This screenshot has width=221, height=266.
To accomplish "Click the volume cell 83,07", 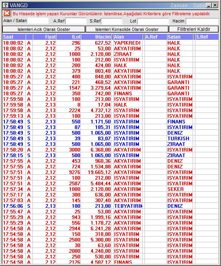I will [96, 139].
